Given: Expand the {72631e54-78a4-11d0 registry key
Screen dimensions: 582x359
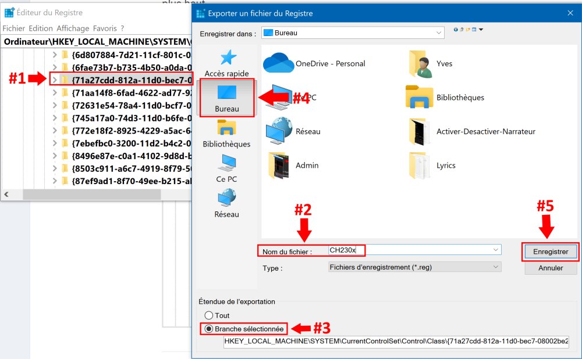Looking at the screenshot, I should [x=55, y=105].
